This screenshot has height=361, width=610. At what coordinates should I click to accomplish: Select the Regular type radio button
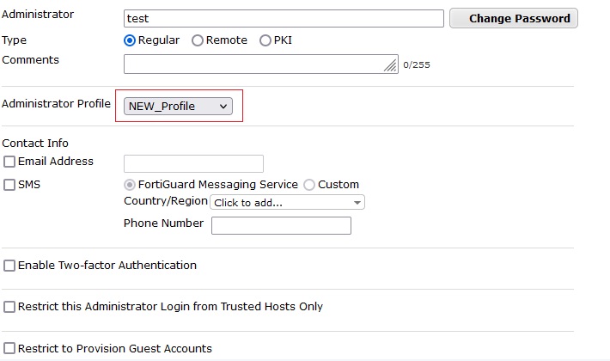(x=130, y=40)
